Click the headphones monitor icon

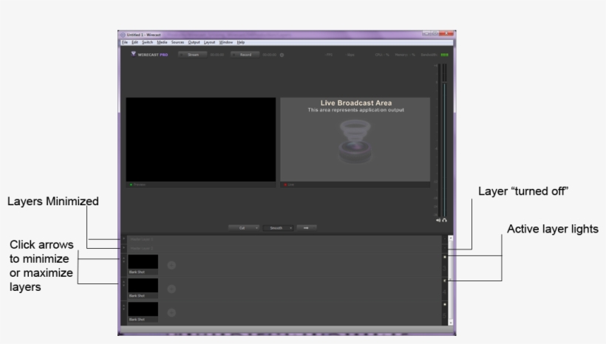(x=445, y=220)
